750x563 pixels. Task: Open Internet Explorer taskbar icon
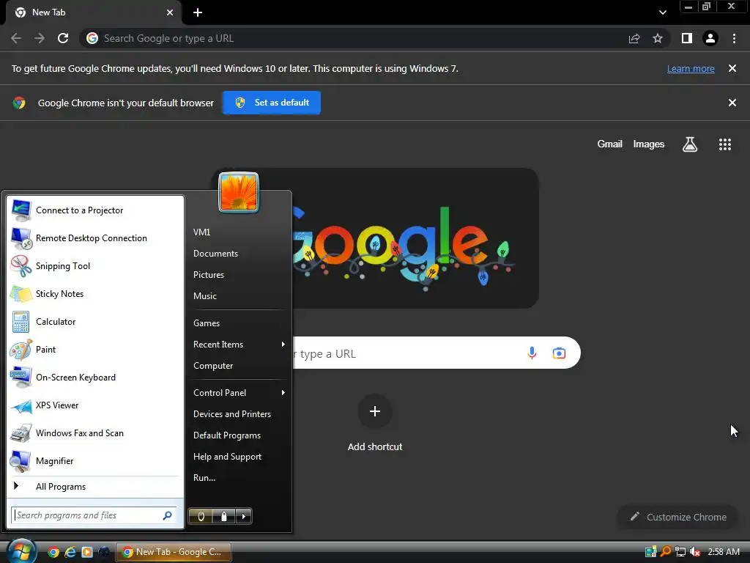(70, 552)
